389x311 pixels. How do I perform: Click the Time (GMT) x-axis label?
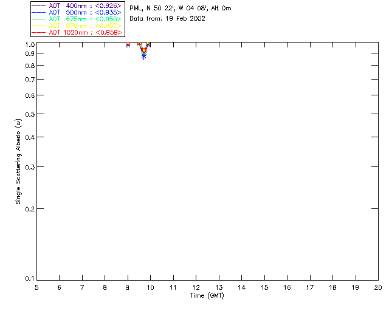(x=207, y=295)
